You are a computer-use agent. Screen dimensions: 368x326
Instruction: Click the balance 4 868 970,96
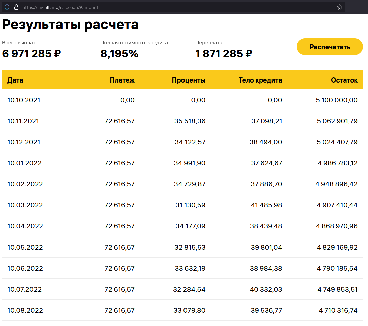click(x=337, y=226)
